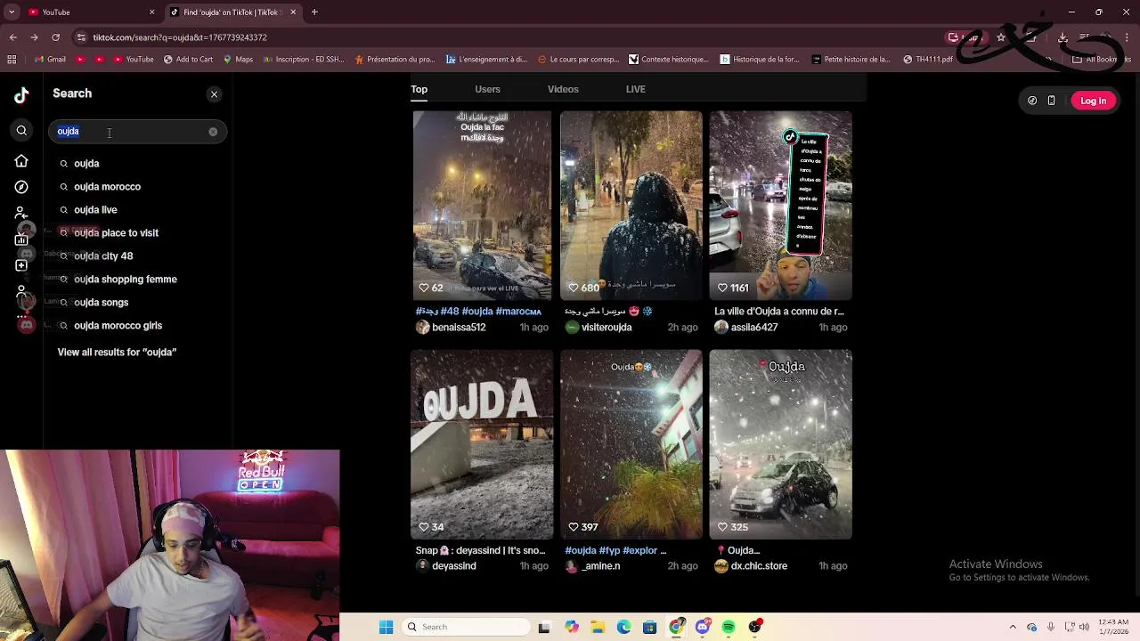Viewport: 1140px width, 641px height.
Task: View all results for "oujda"
Action: point(117,352)
